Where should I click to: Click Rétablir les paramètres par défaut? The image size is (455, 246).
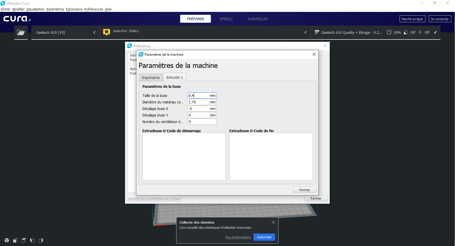[x=155, y=198]
